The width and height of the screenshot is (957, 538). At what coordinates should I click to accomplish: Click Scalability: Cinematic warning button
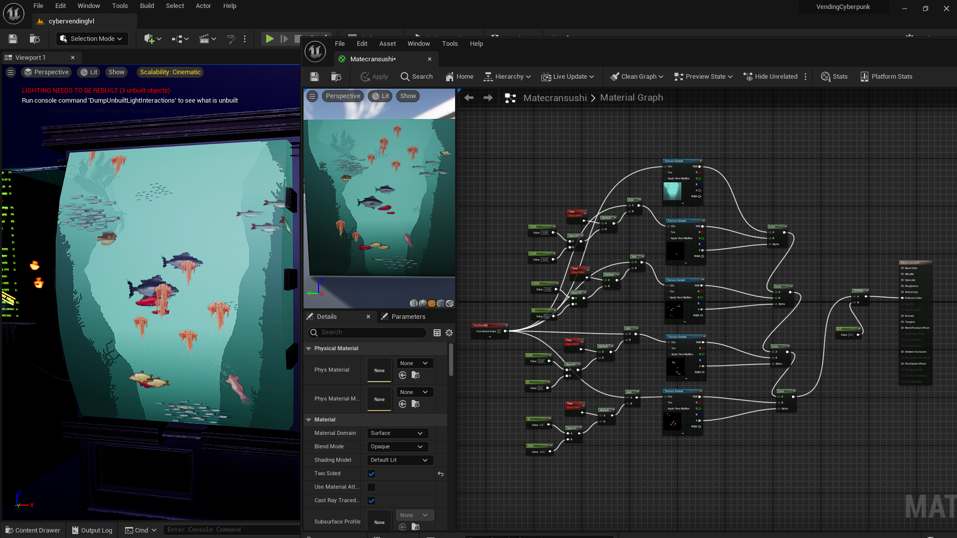click(x=170, y=72)
